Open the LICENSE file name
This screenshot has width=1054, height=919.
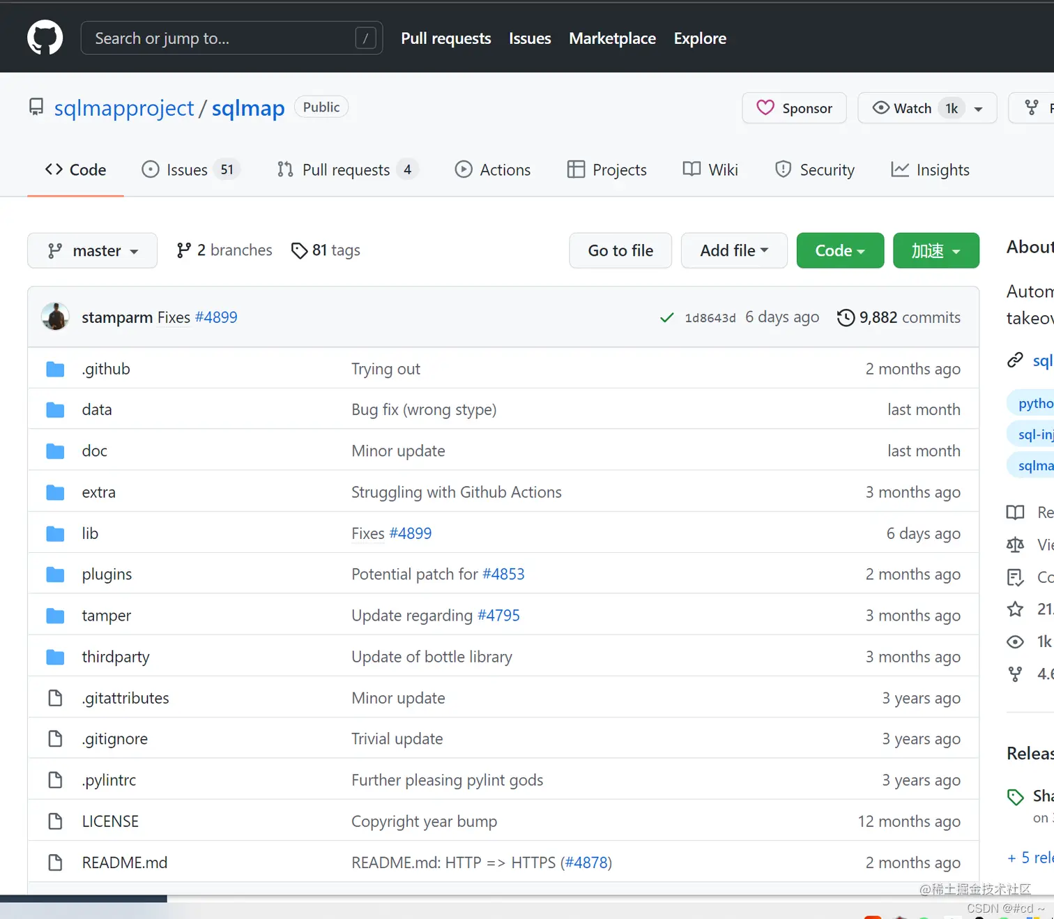point(110,821)
